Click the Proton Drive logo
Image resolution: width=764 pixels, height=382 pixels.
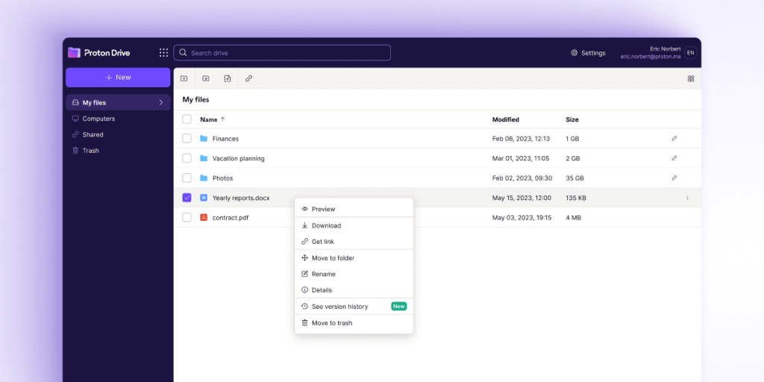click(x=99, y=53)
